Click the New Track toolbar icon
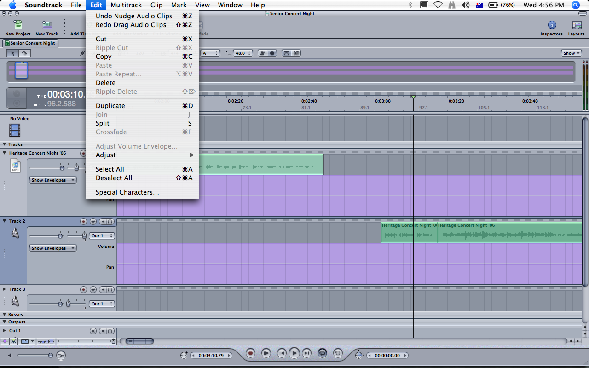Image resolution: width=589 pixels, height=368 pixels. point(47,25)
